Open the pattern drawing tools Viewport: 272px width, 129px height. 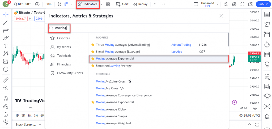6,54
